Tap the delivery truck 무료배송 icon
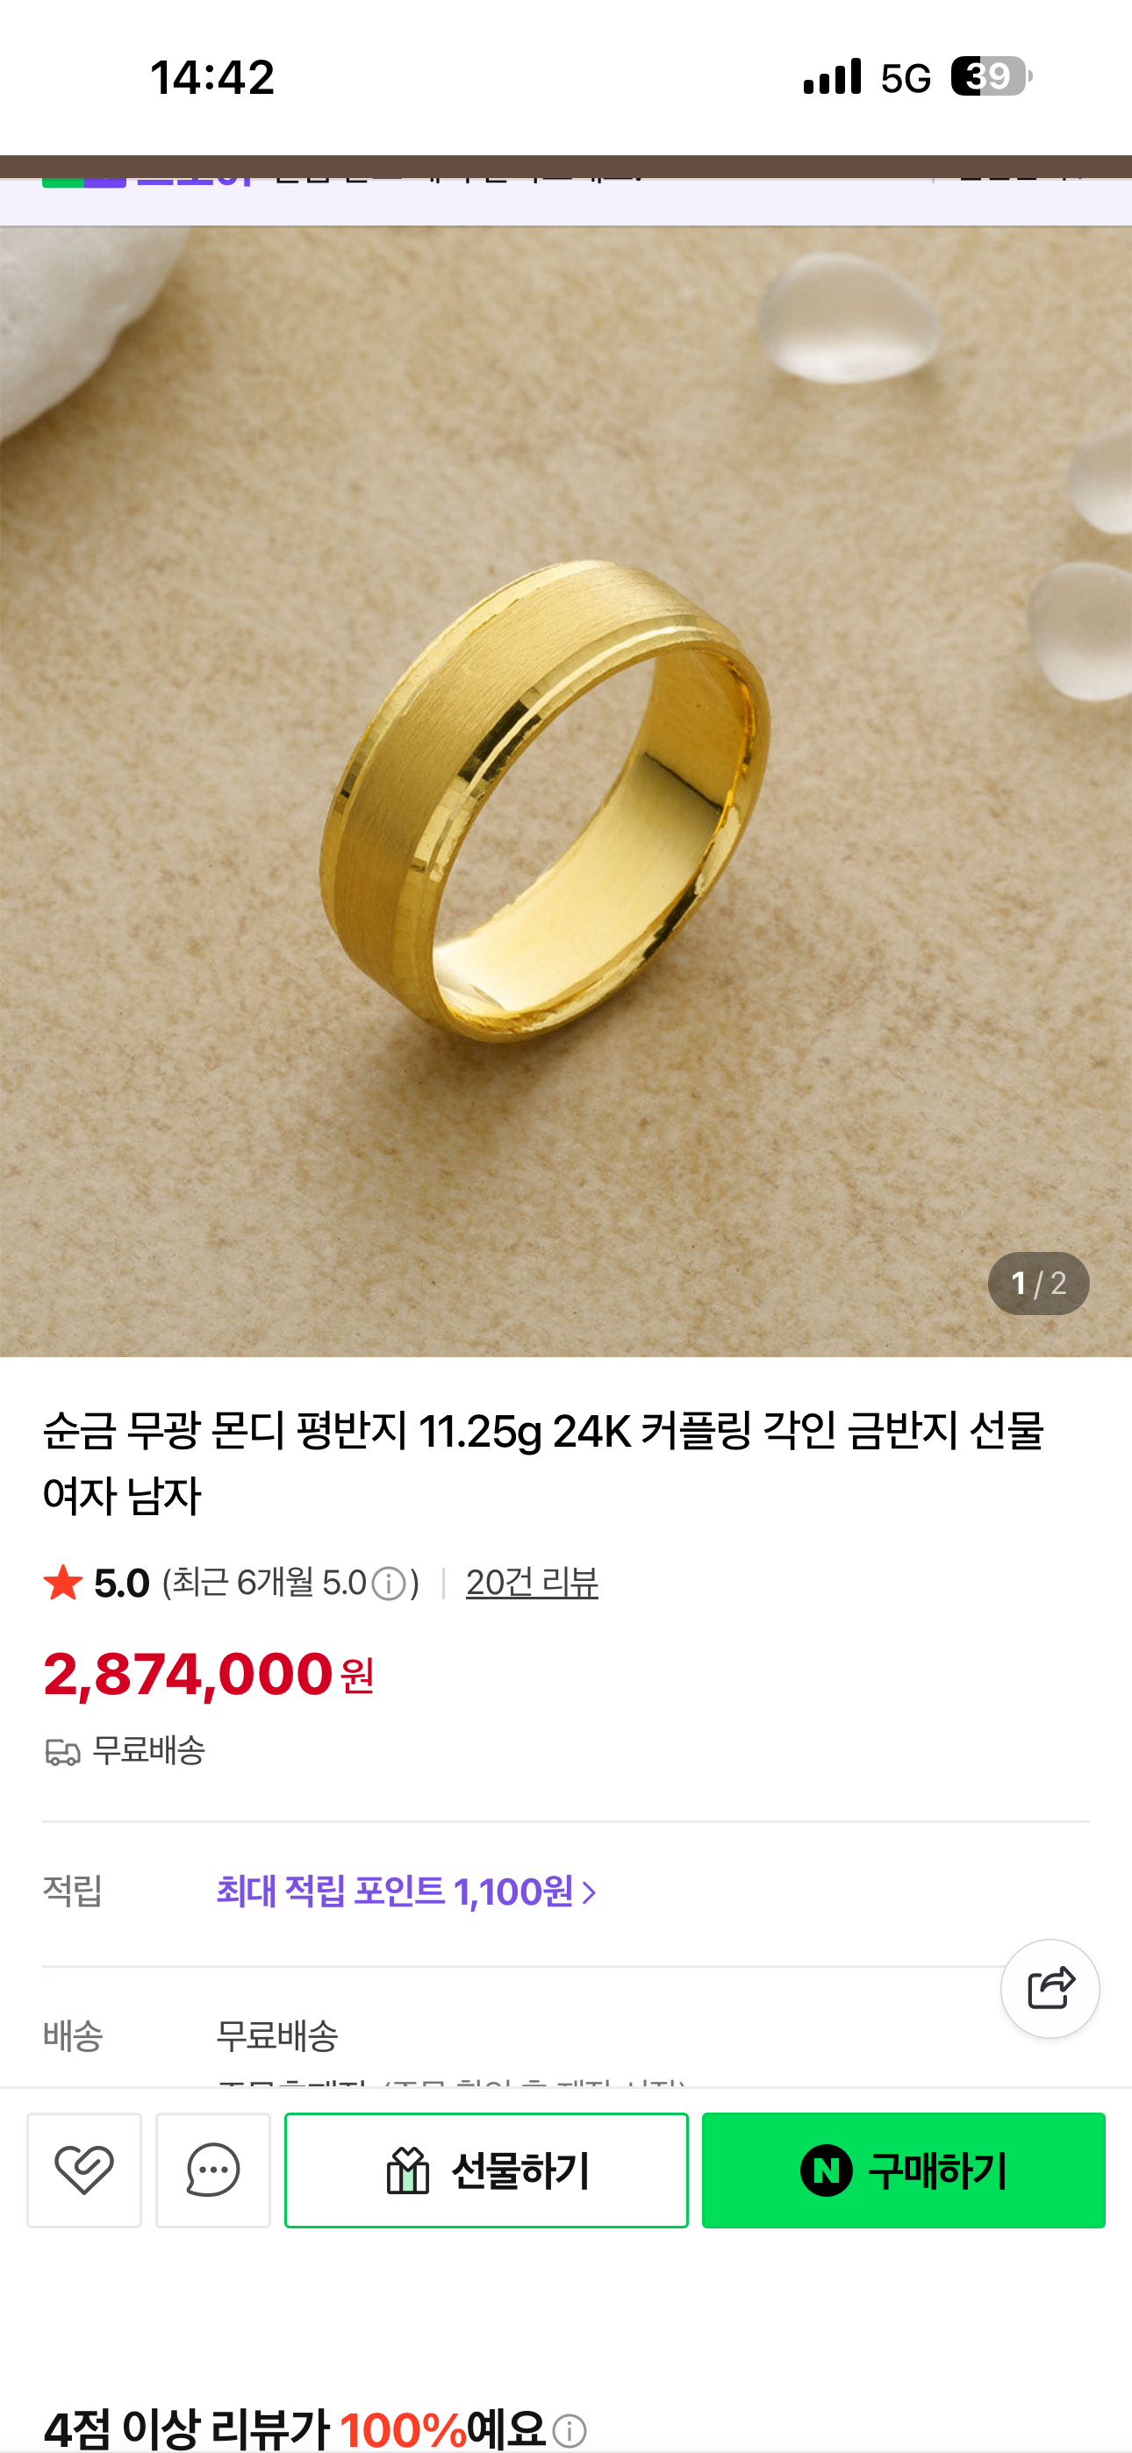Image resolution: width=1132 pixels, height=2453 pixels. (63, 1751)
